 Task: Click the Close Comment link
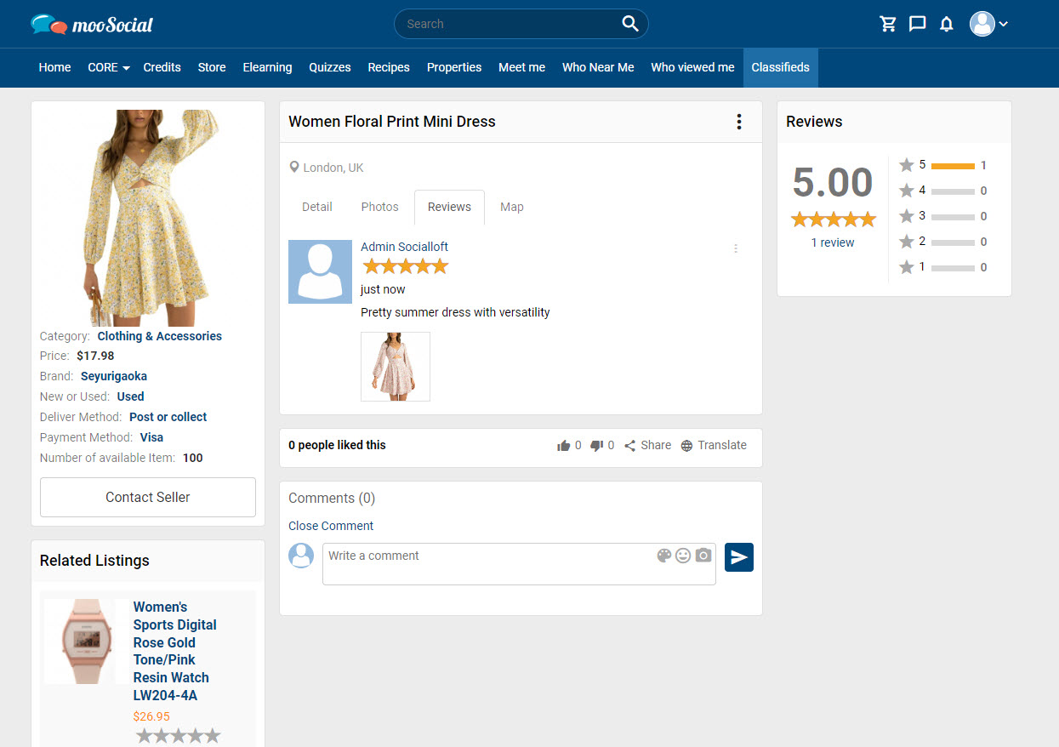[331, 526]
